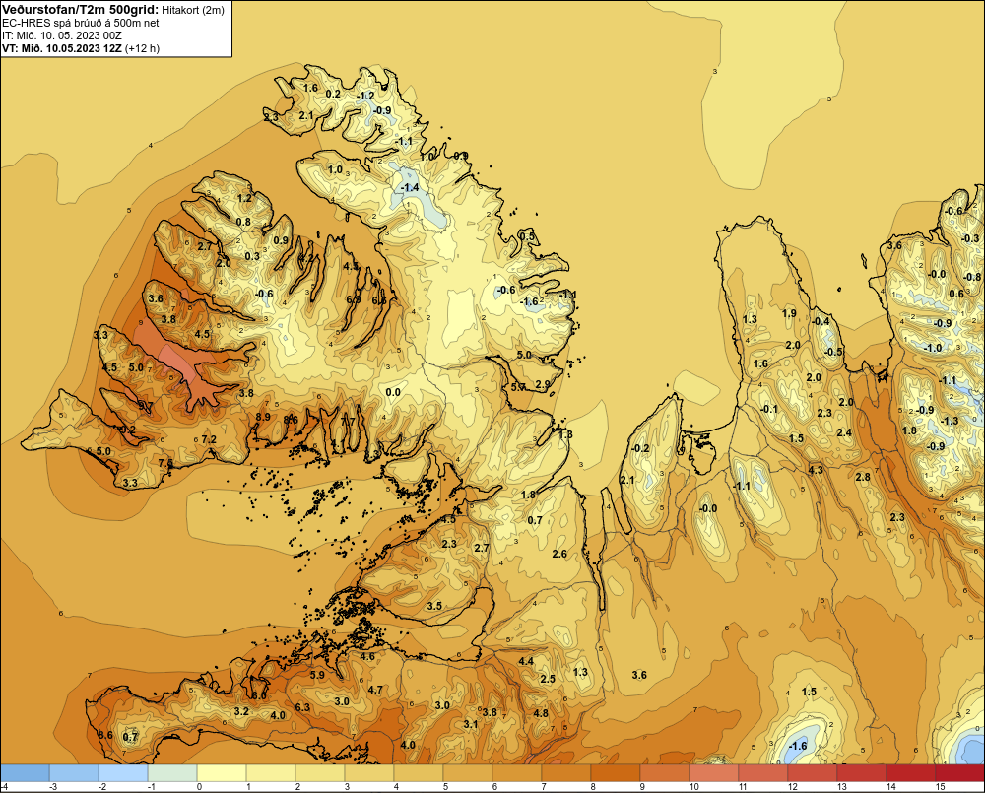The height and width of the screenshot is (793, 985).
Task: Click the 'IT: Mið. 10. 05. 2023 00Z' line
Action: point(62,35)
